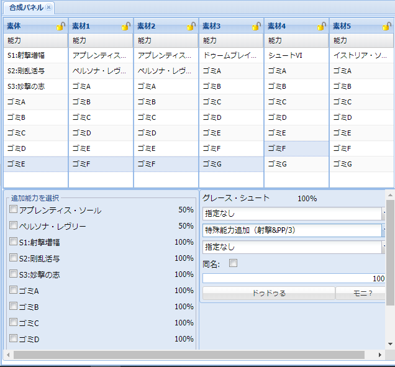Check the ペルソナ・レヴリー ability checkbox
395x367 pixels.
point(13,225)
